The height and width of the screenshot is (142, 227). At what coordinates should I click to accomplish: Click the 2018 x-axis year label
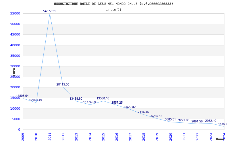[144, 137]
